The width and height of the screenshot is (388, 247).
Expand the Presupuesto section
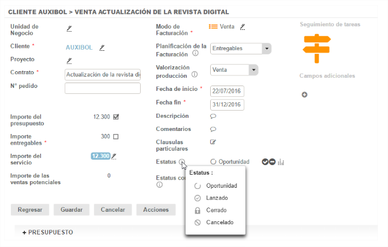[47, 232]
